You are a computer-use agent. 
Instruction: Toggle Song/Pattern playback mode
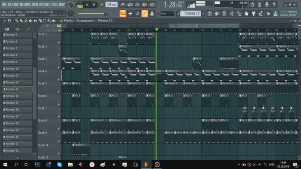(80, 5)
